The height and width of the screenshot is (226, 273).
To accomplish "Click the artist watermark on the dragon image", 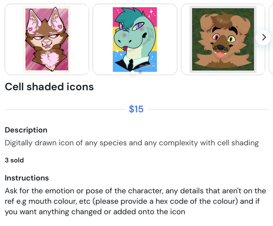I will 147,66.
